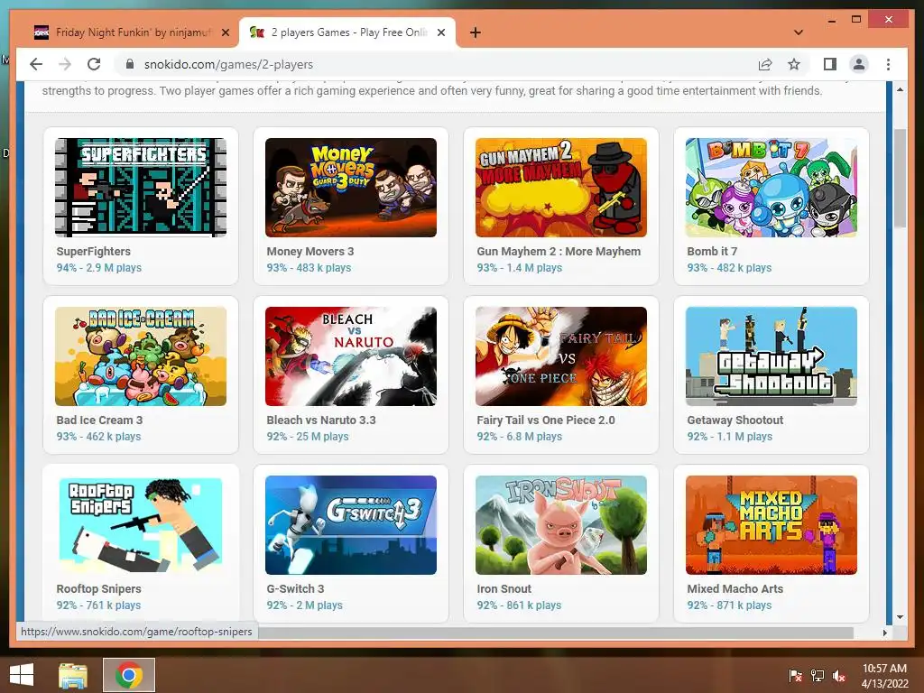Click the Money Movers 3 title link
The width and height of the screenshot is (924, 693).
[x=310, y=251]
